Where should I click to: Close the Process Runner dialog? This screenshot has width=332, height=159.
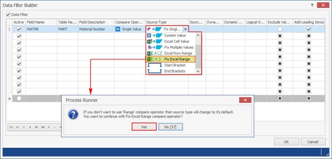(x=245, y=100)
